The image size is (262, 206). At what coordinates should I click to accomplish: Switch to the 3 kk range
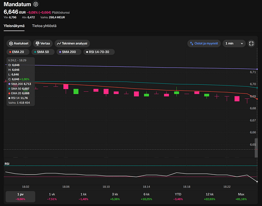pyautogui.click(x=115, y=196)
